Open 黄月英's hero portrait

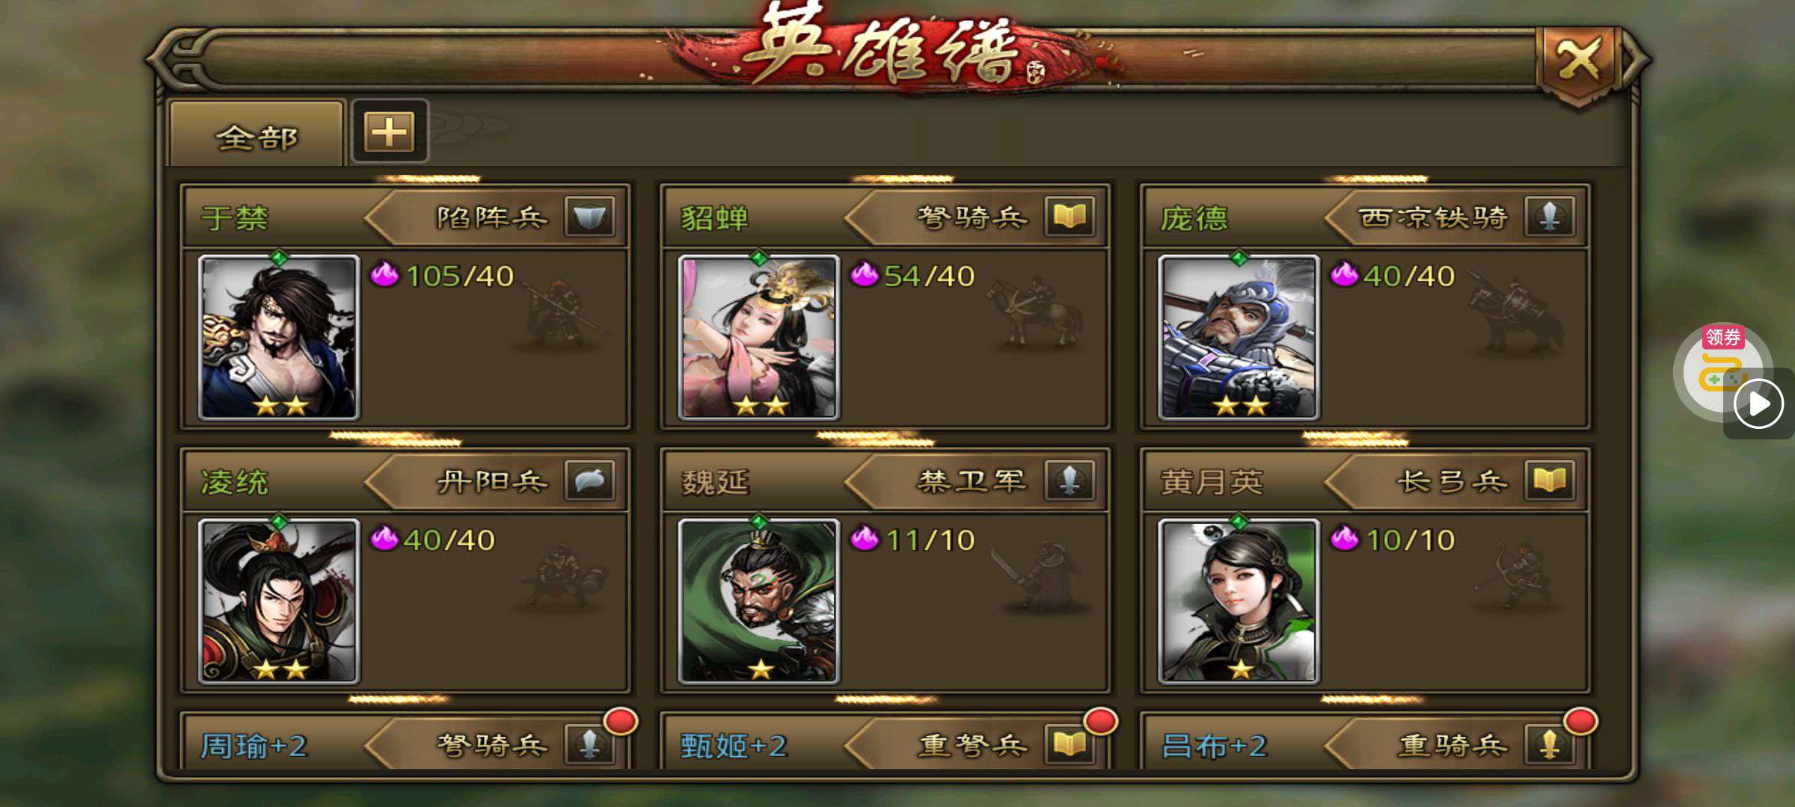pos(1239,602)
